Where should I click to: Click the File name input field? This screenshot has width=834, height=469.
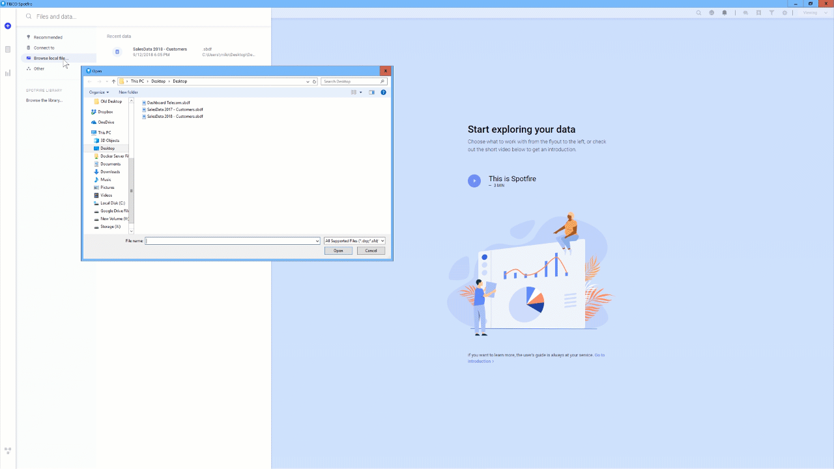click(232, 241)
